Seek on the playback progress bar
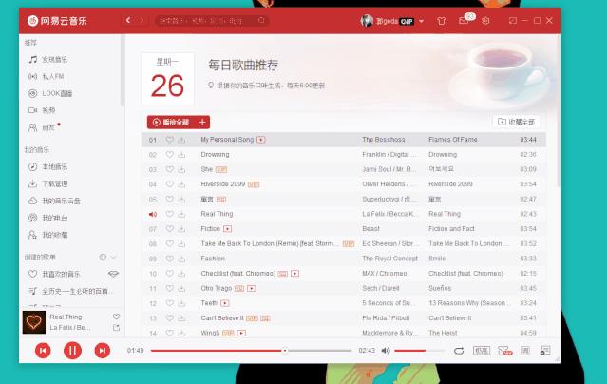Screen dimensions: 607x384 pos(251,351)
